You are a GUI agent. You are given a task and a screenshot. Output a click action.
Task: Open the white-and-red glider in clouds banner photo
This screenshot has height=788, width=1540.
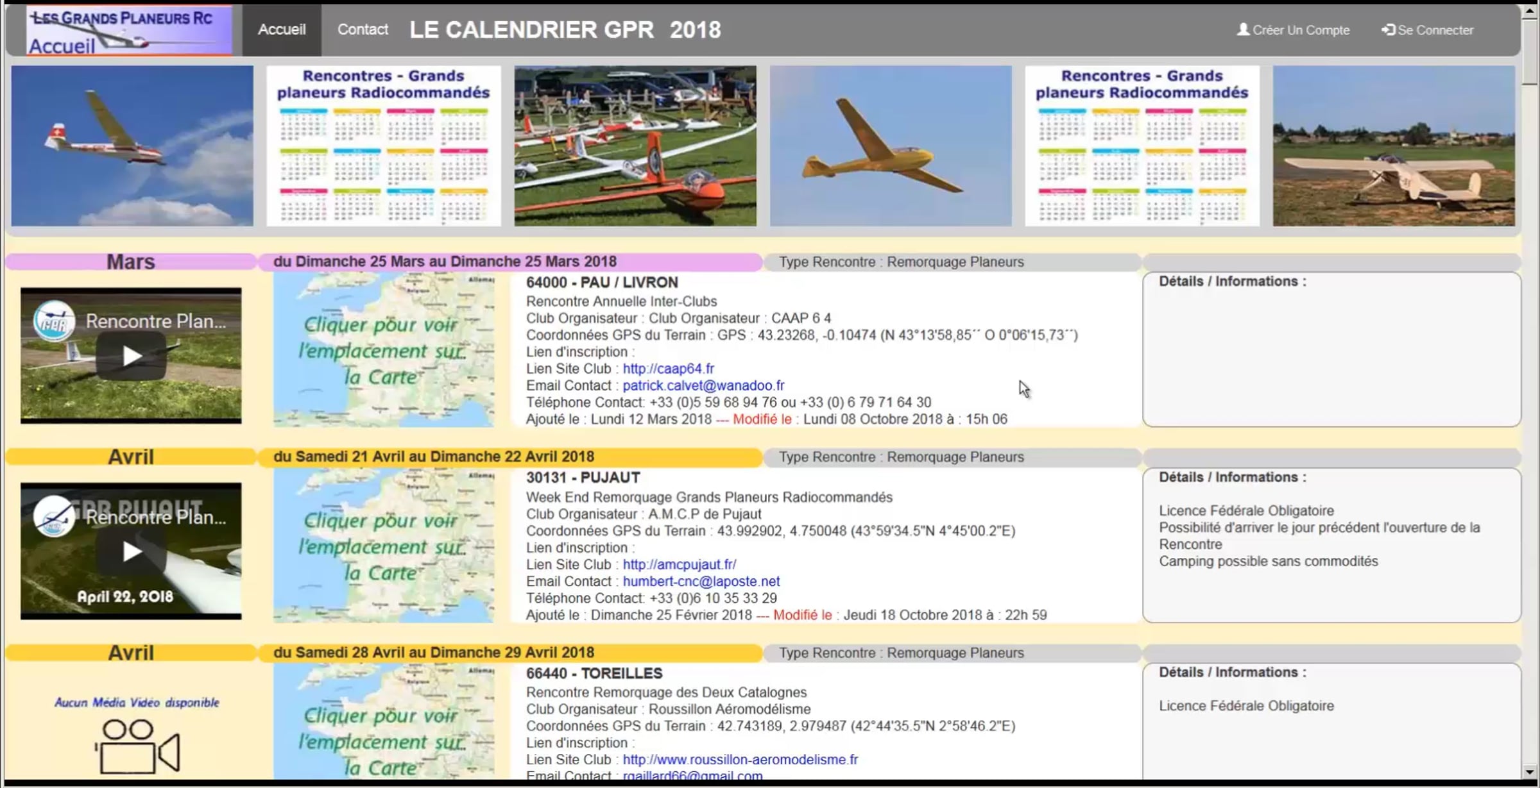(x=132, y=146)
